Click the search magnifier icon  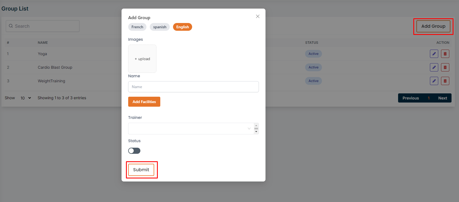tap(11, 26)
